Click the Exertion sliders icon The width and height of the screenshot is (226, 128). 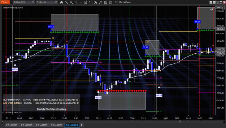pos(116,2)
